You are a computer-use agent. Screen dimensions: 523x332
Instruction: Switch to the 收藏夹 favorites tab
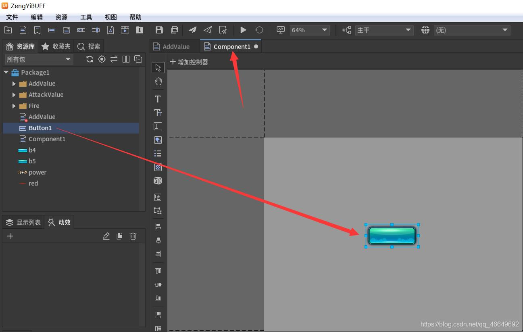pos(56,46)
